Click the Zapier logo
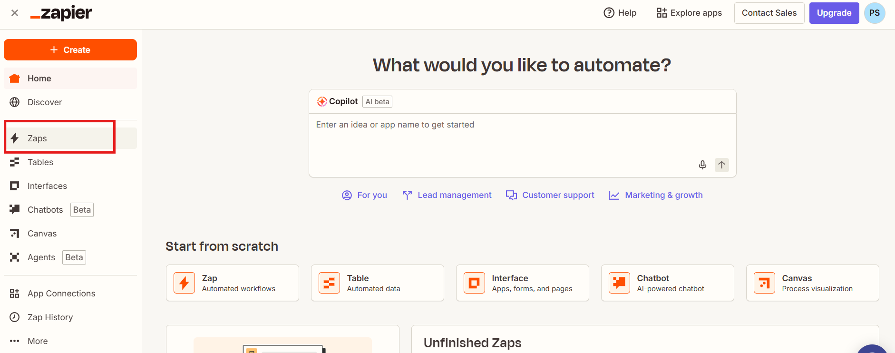 click(61, 13)
